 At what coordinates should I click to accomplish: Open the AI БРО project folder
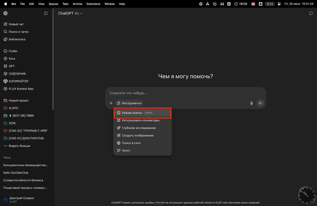[x=26, y=108]
